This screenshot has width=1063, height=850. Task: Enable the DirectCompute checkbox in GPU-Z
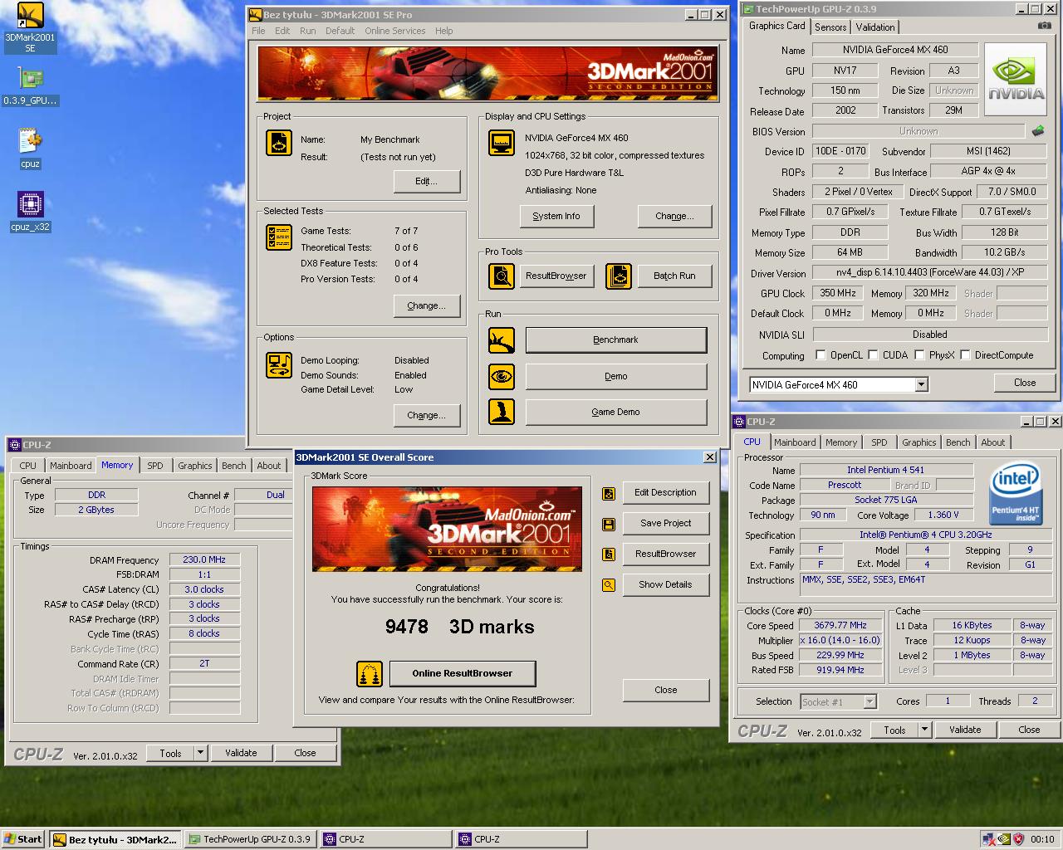[965, 355]
